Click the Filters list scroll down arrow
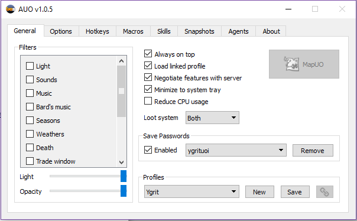Viewport: 357px width, 221px height. pyautogui.click(x=121, y=162)
